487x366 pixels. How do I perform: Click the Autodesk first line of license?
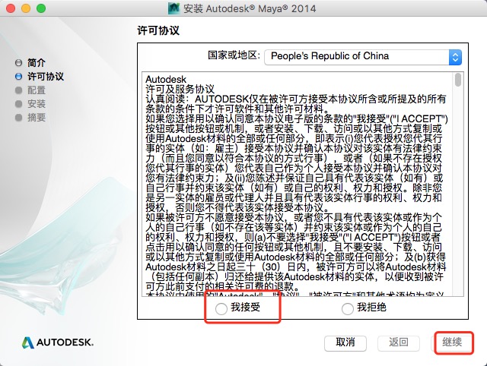pyautogui.click(x=166, y=79)
